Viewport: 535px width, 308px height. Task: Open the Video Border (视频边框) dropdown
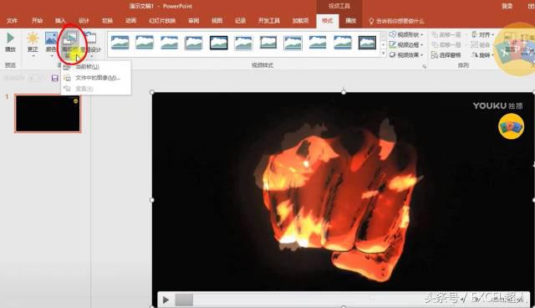click(x=406, y=44)
